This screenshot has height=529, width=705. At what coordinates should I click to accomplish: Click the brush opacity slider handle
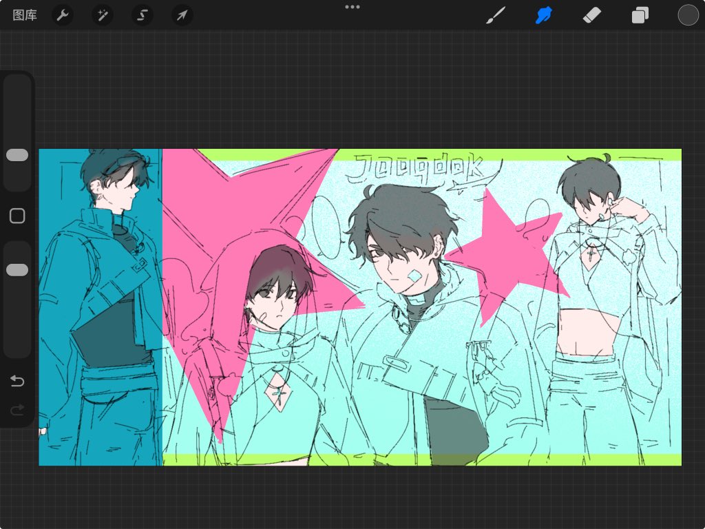[17, 270]
